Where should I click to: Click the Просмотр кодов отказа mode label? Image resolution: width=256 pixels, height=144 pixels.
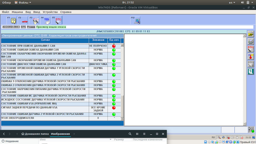pyautogui.click(x=51, y=27)
